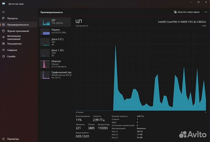This screenshot has height=142, width=210.
Task: Click the Запустить новую задачу button
Action: pyautogui.click(x=187, y=12)
